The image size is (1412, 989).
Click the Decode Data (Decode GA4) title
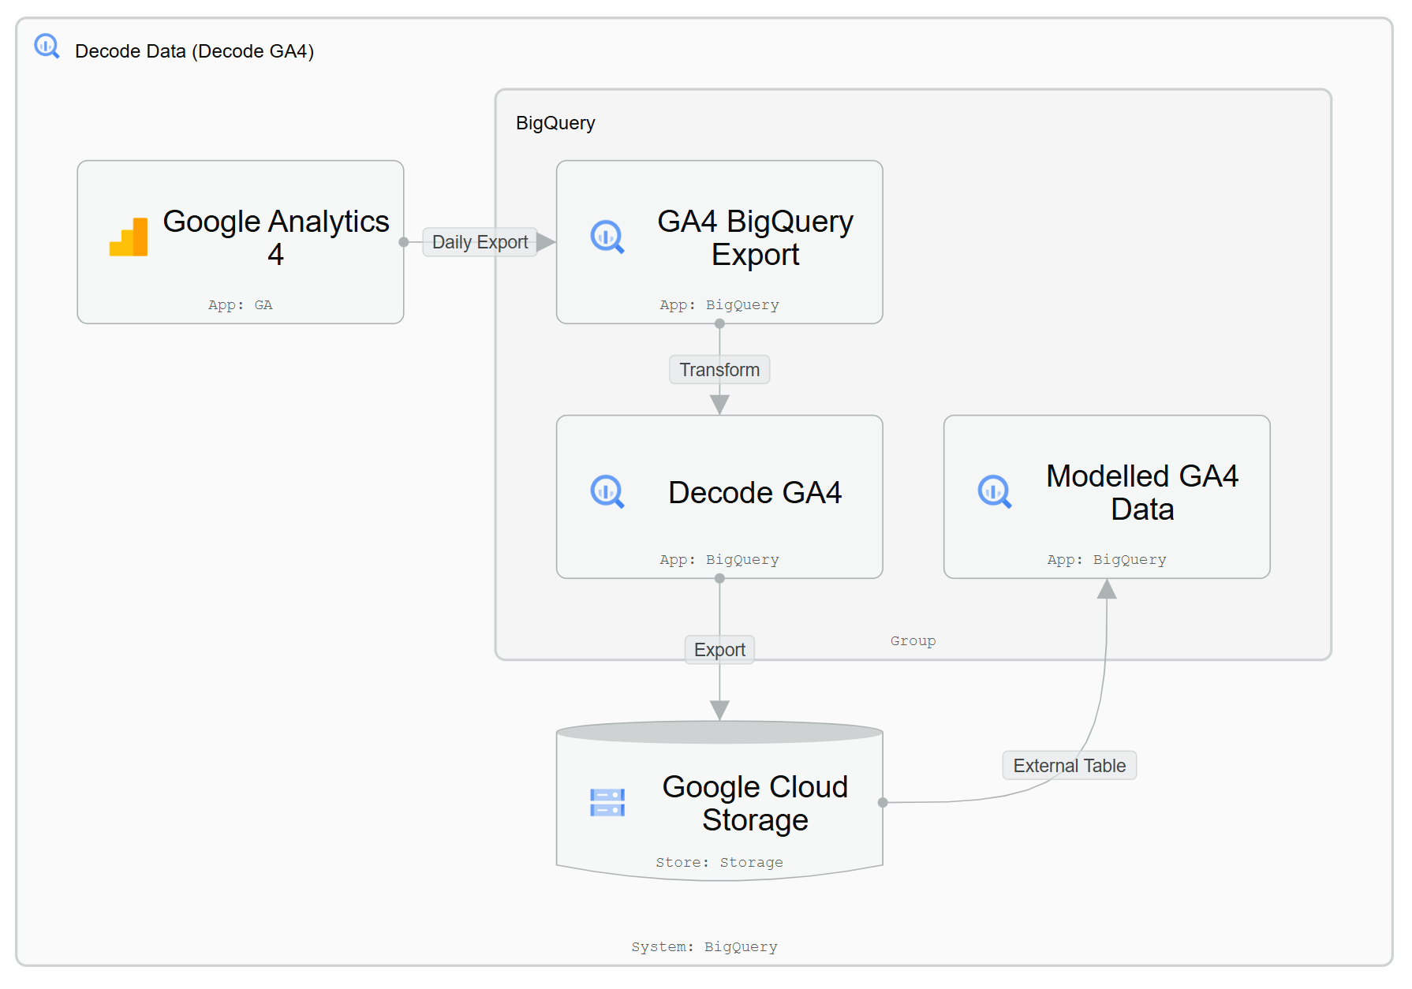194,51
